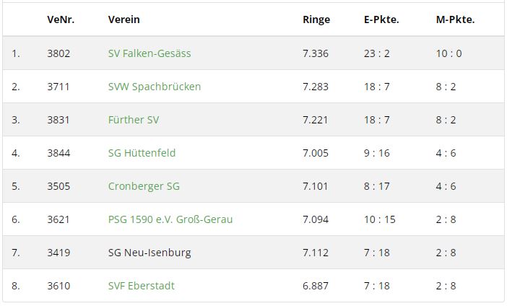Click the 23 : 2 individual points cell

[377, 53]
